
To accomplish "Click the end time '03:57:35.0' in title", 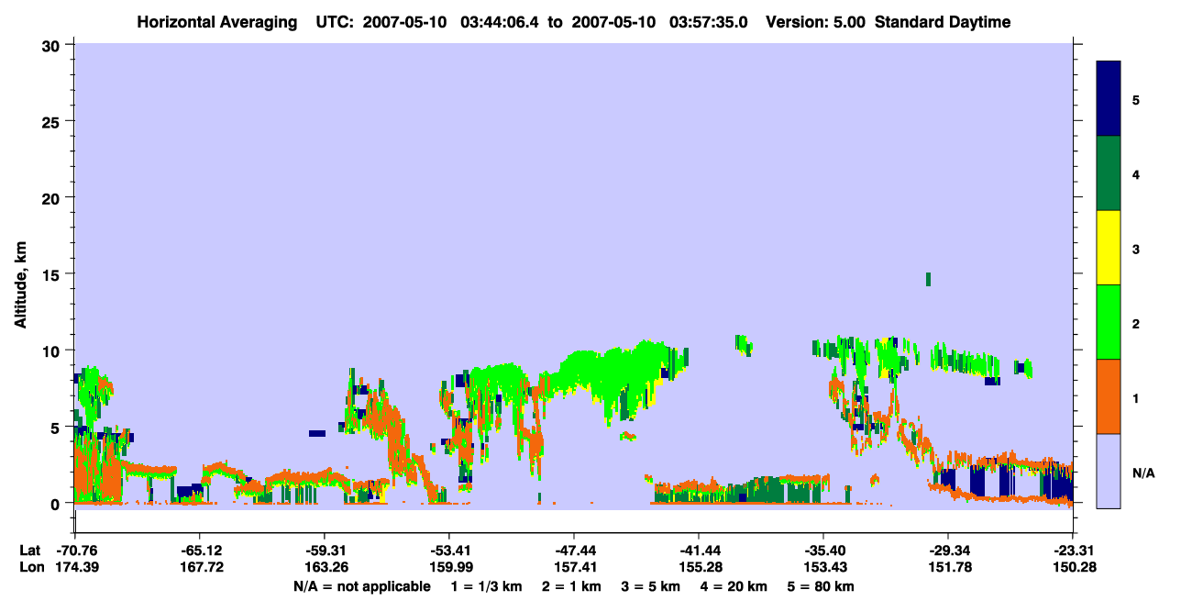I will click(x=711, y=22).
